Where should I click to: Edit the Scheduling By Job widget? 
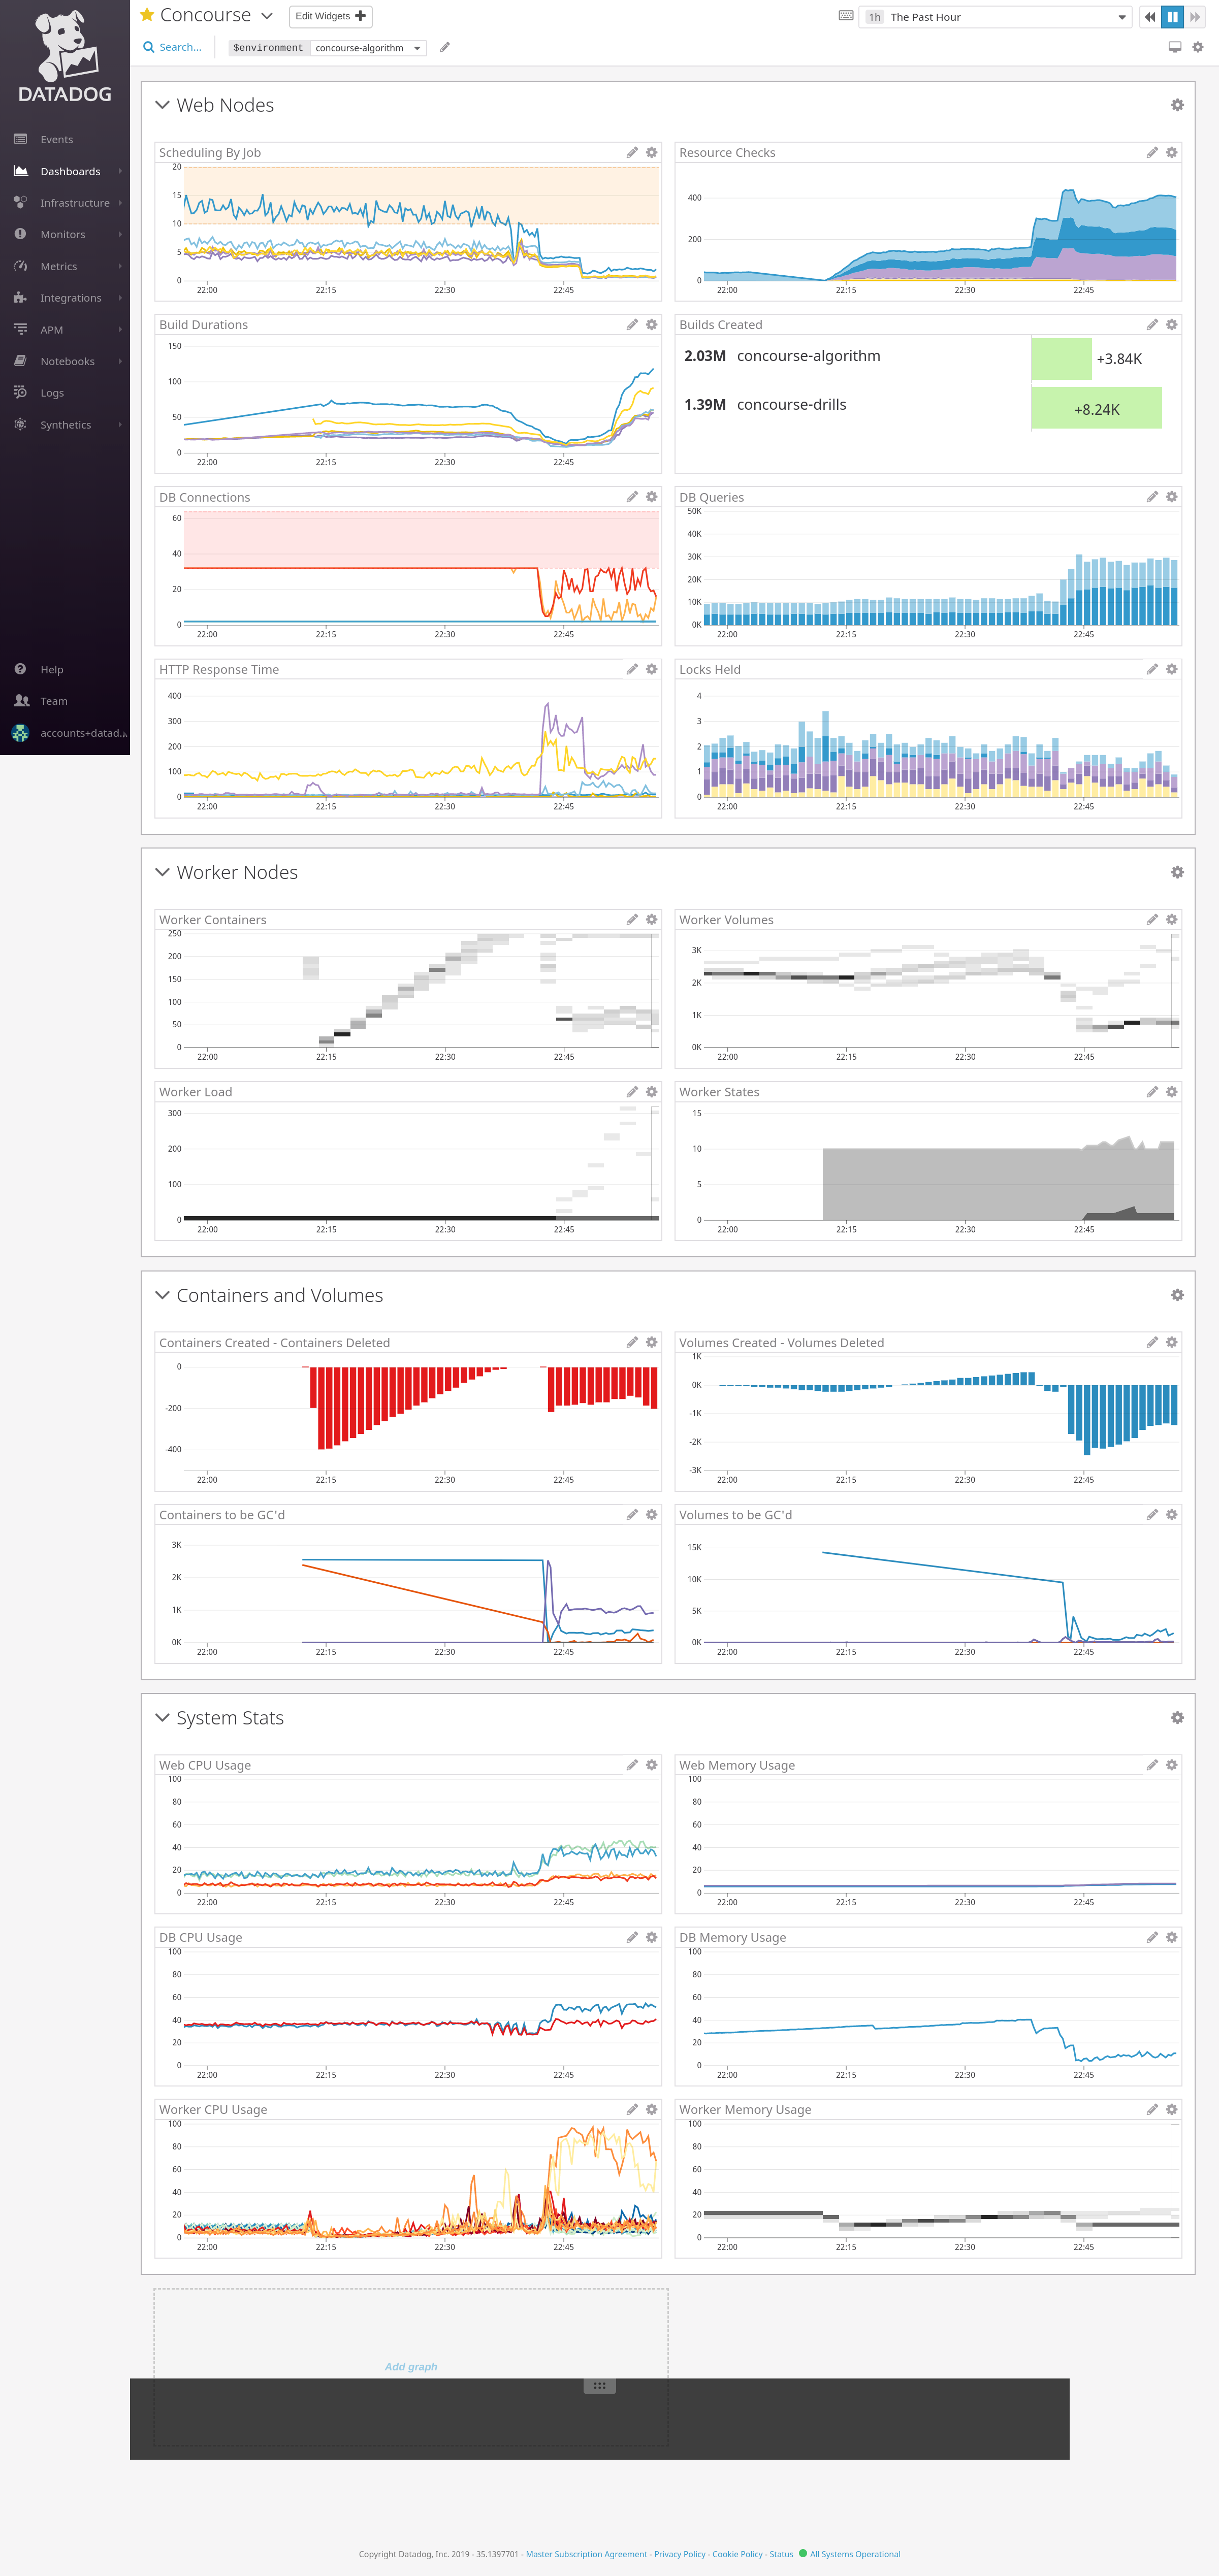click(632, 153)
